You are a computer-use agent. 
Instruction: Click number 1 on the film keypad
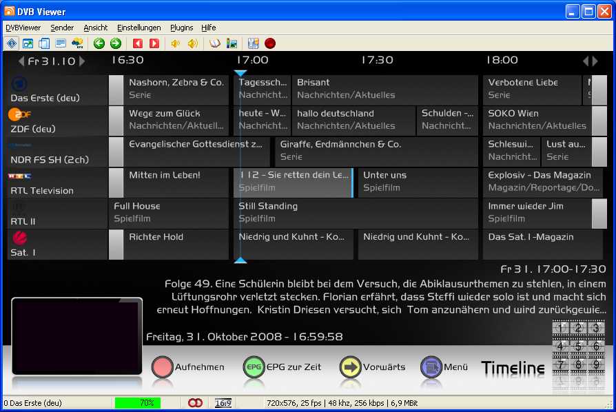(x=561, y=328)
